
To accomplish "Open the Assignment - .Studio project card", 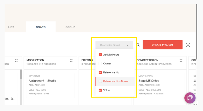I will (50, 85).
